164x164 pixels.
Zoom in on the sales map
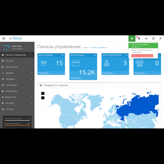[43, 93]
